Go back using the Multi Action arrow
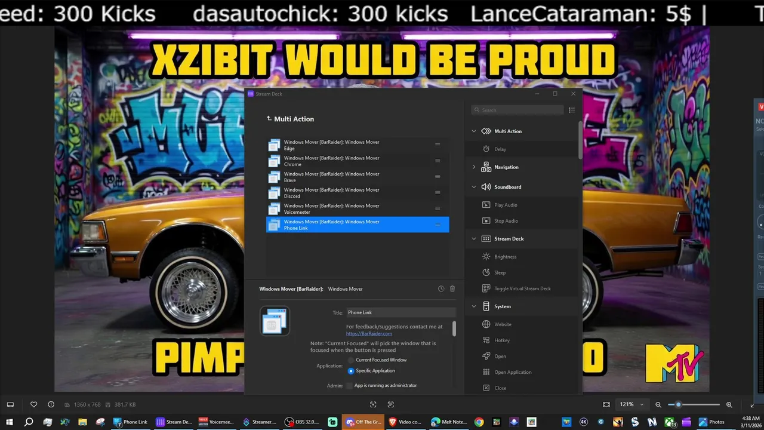764x430 pixels. [269, 119]
